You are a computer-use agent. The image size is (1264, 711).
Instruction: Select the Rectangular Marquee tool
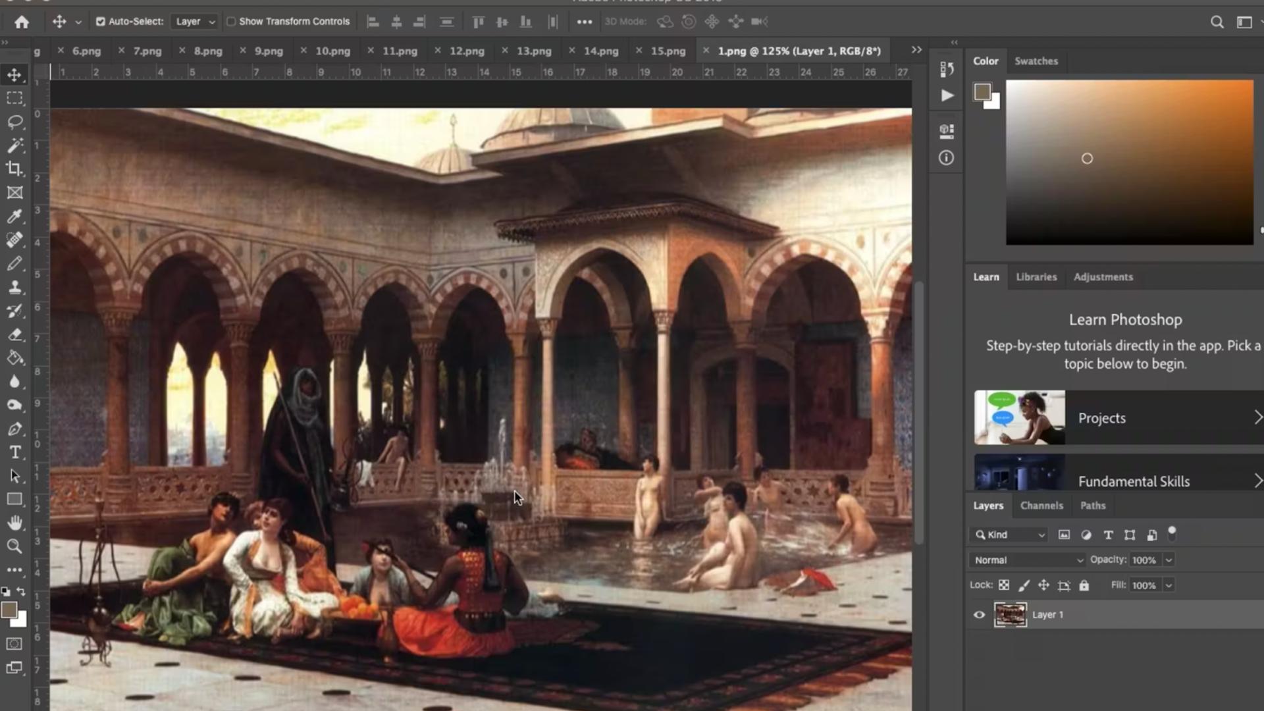click(14, 99)
